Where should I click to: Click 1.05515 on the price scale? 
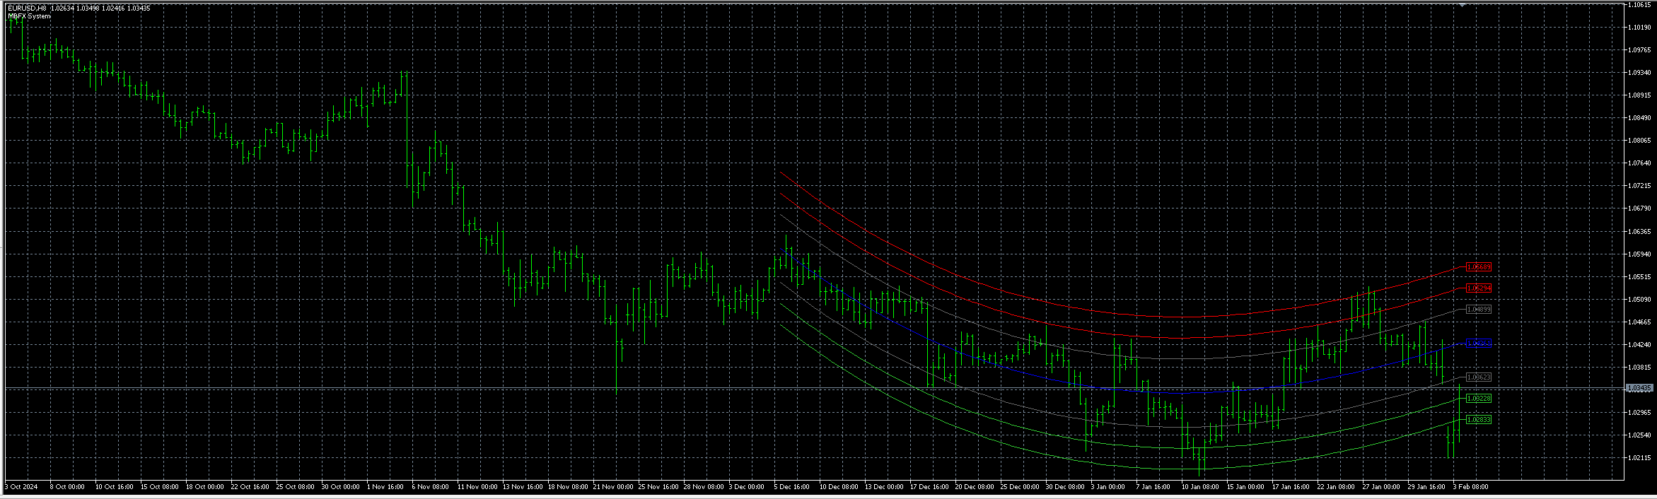pyautogui.click(x=1639, y=277)
